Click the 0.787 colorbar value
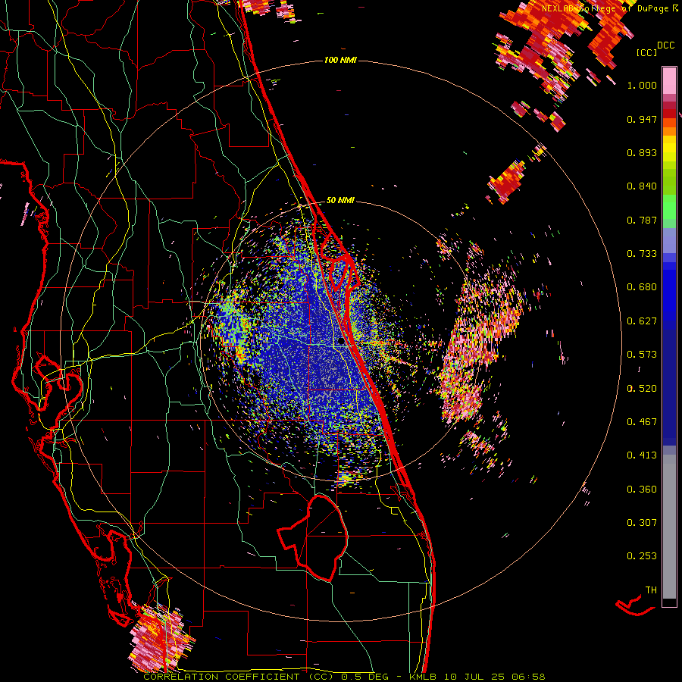The height and width of the screenshot is (682, 682). click(642, 220)
